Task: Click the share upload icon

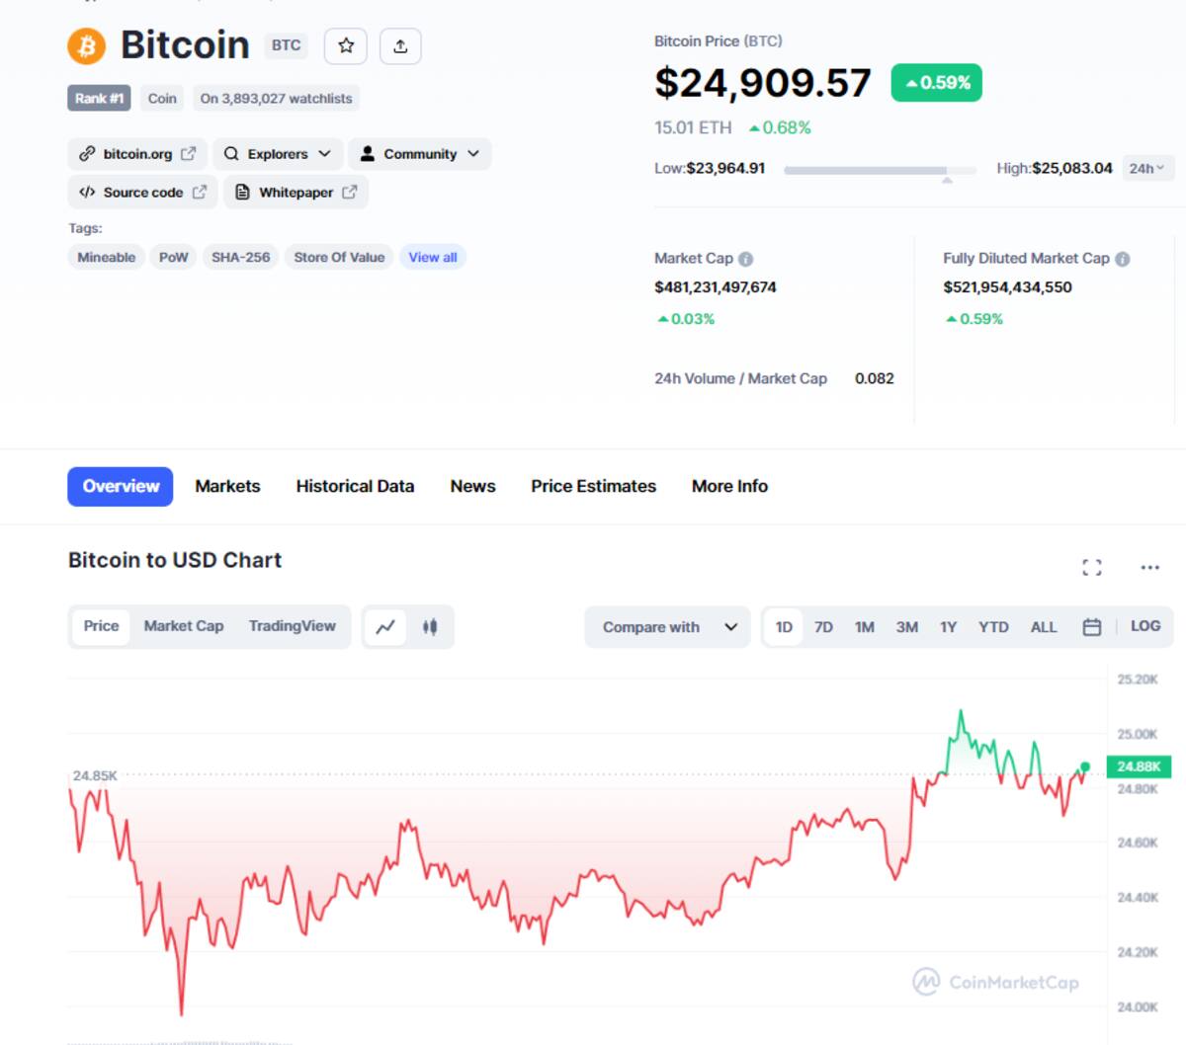Action: coord(400,46)
